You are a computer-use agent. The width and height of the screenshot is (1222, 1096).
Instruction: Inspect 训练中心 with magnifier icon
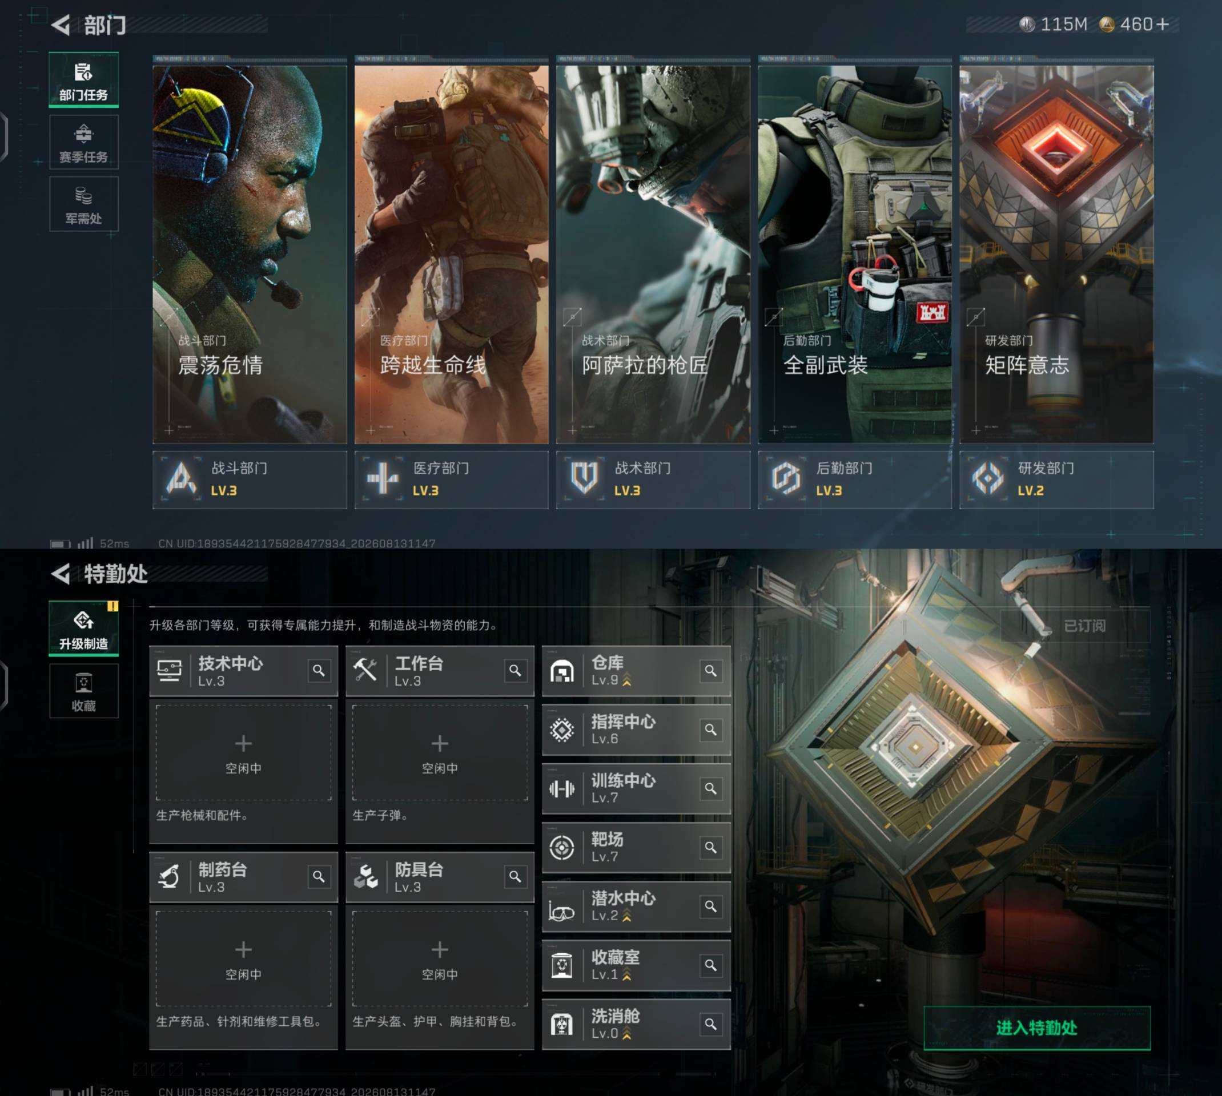tap(711, 788)
